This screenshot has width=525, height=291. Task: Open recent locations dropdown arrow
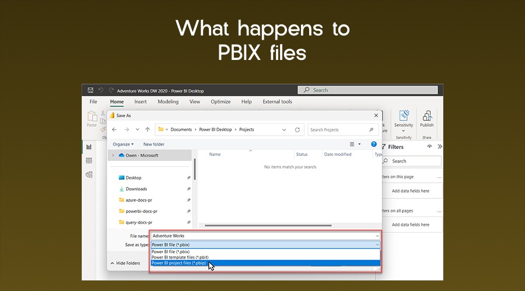pyautogui.click(x=137, y=130)
